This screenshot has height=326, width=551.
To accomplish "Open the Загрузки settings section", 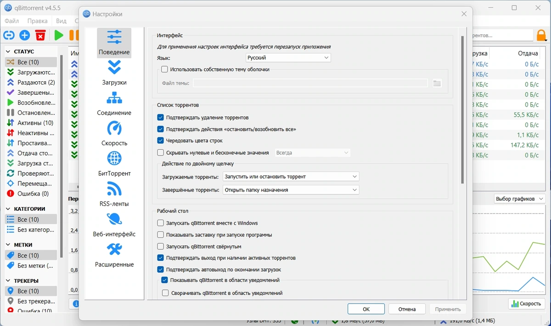I will tap(114, 73).
